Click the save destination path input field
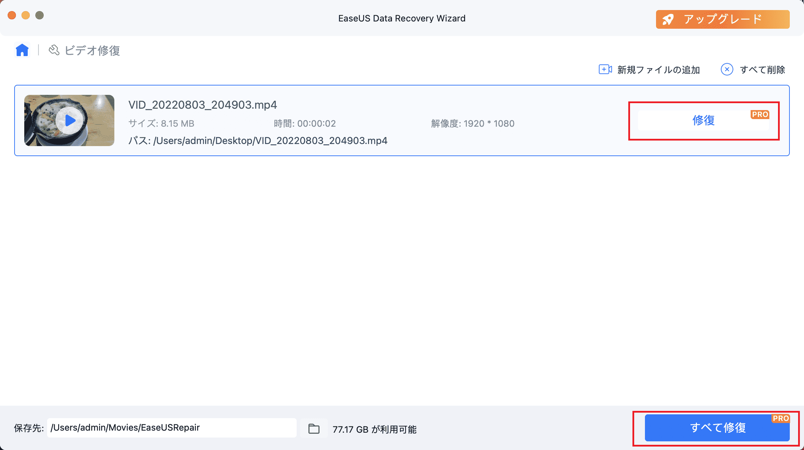 (x=172, y=427)
